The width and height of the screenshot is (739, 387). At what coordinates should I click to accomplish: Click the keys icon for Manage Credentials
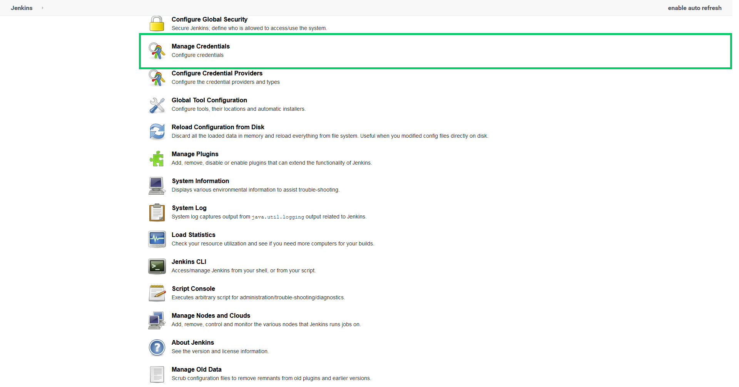coord(157,51)
